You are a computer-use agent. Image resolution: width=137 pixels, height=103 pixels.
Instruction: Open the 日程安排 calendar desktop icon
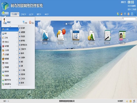click(x=76, y=35)
